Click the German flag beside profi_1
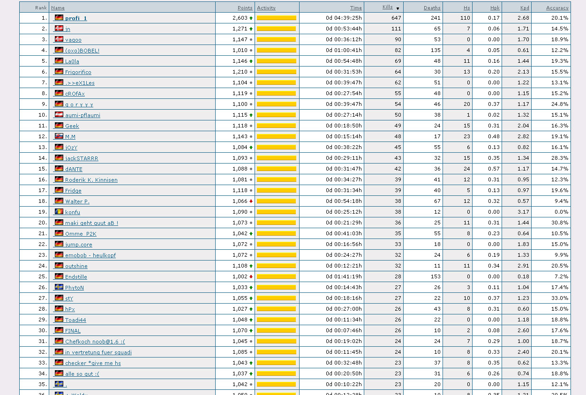The width and height of the screenshot is (586, 395). [59, 18]
